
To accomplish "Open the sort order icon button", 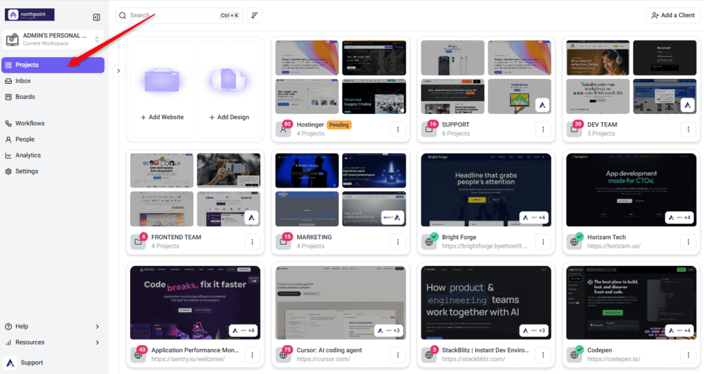I will click(254, 15).
